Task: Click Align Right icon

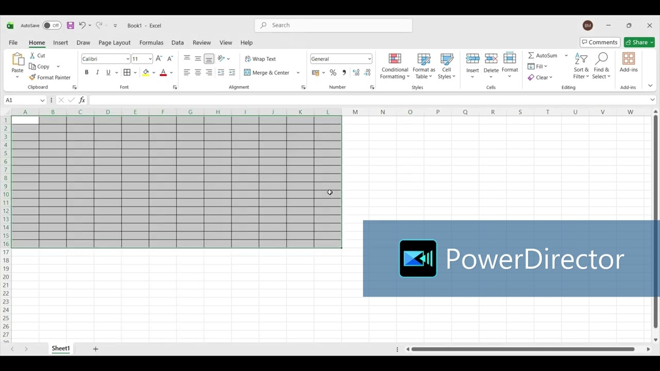Action: (209, 73)
